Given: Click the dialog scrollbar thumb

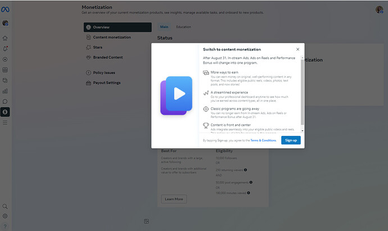Looking at the screenshot, I should point(302,92).
